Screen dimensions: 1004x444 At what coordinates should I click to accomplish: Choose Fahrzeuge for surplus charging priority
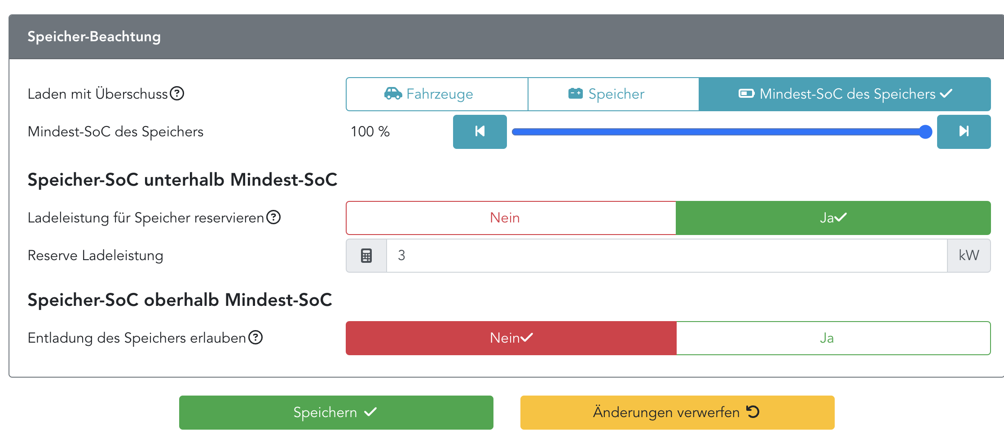[437, 94]
